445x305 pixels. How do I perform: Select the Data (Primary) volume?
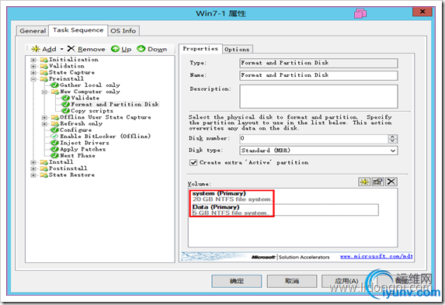coord(285,210)
